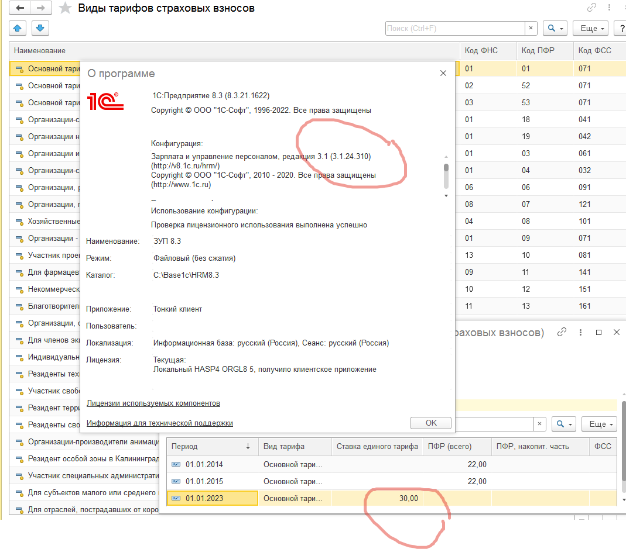Sort by Ставка единого тарифа column header
This screenshot has height=549, width=626.
click(377, 447)
